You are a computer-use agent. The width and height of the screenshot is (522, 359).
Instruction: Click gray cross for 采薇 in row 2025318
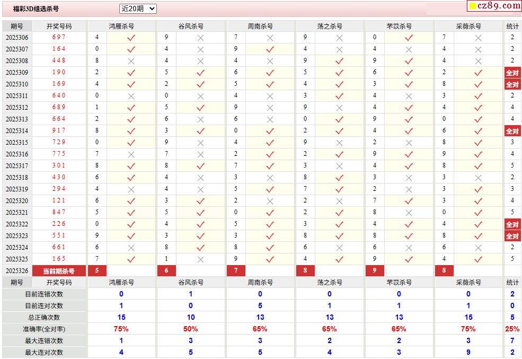pyautogui.click(x=478, y=178)
